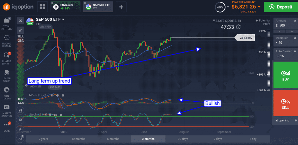Add a new asset tab
298x145 pixels.
pos(121,7)
